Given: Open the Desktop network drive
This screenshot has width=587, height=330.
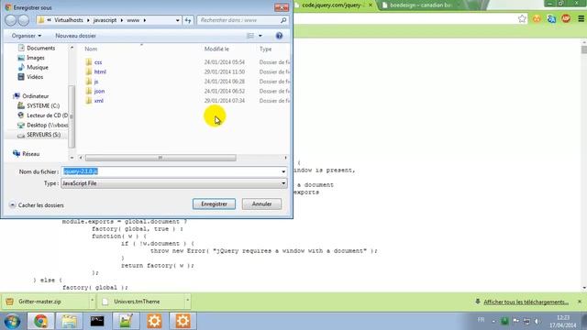Looking at the screenshot, I should point(47,125).
